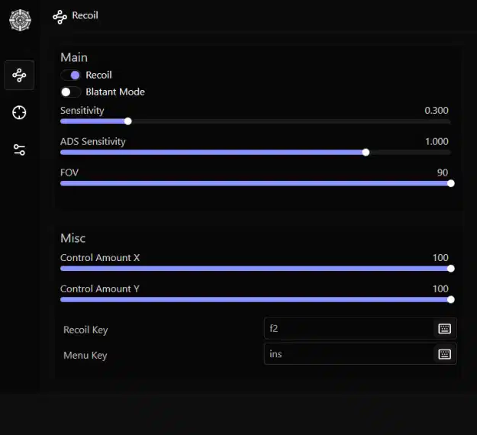Image resolution: width=477 pixels, height=435 pixels.
Task: Click the Recoil page title text
Action: click(85, 15)
